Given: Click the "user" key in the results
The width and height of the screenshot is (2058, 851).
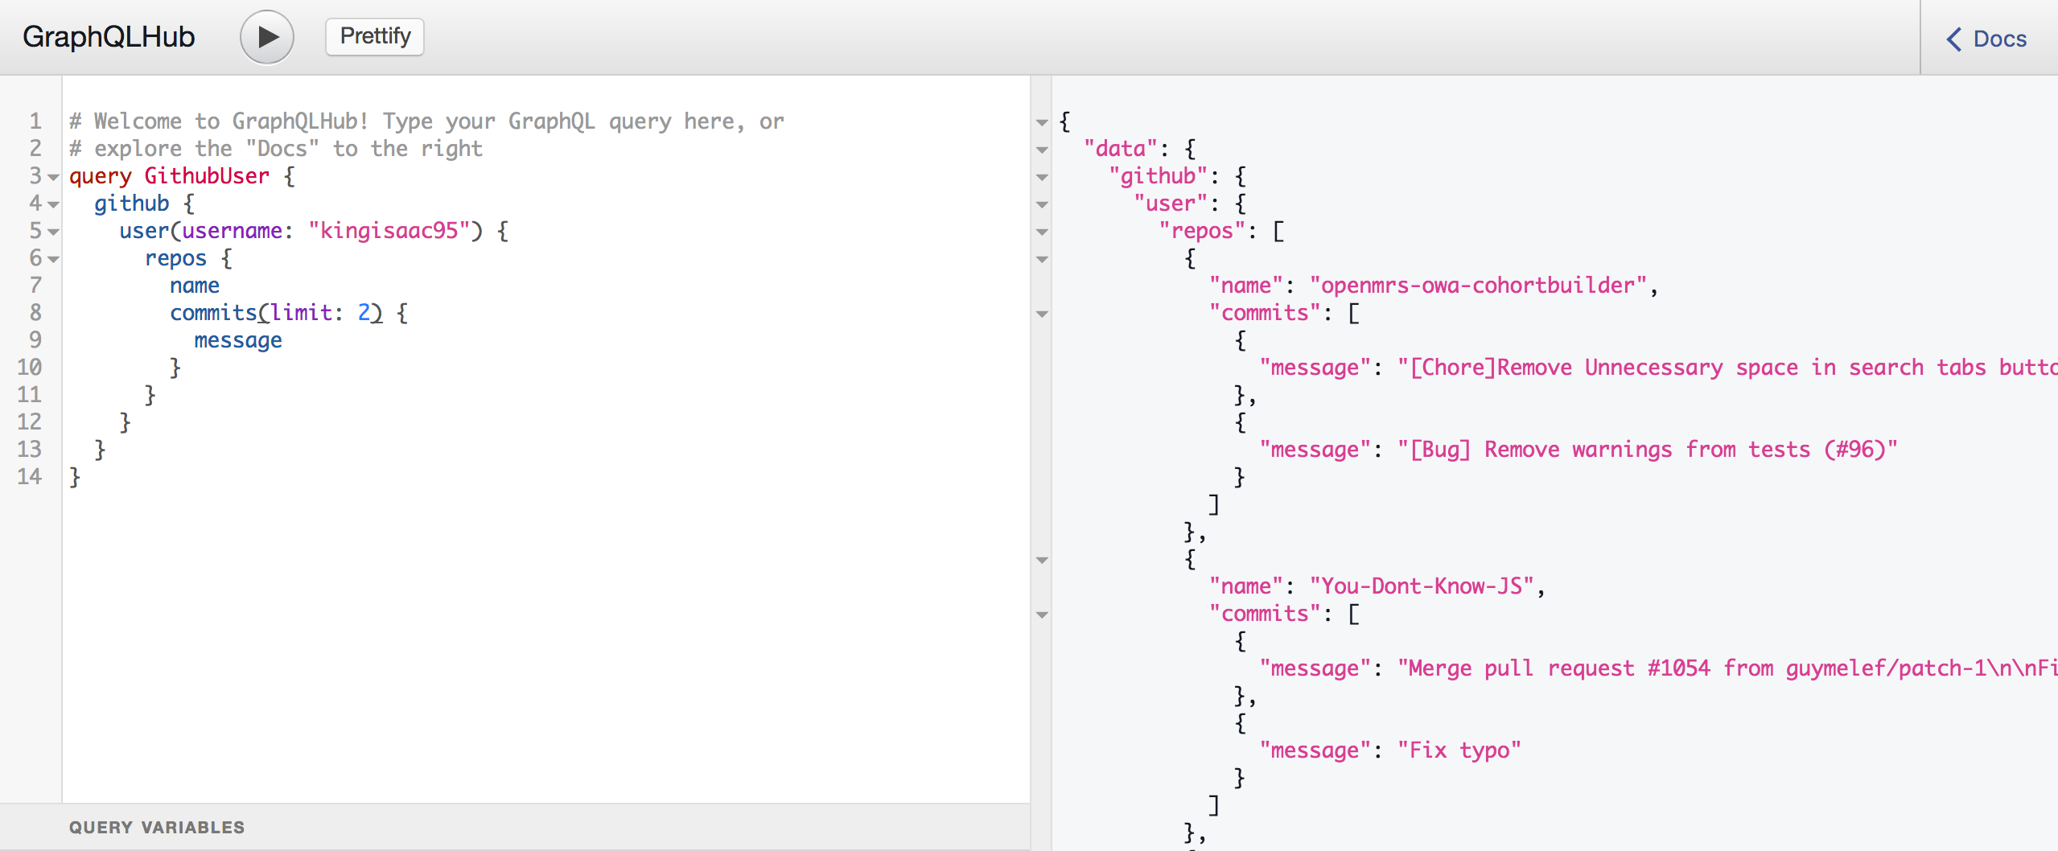Looking at the screenshot, I should [x=1171, y=203].
